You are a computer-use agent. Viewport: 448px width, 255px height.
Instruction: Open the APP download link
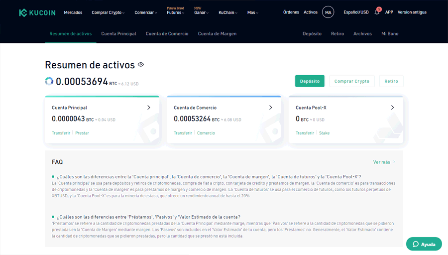(x=389, y=12)
